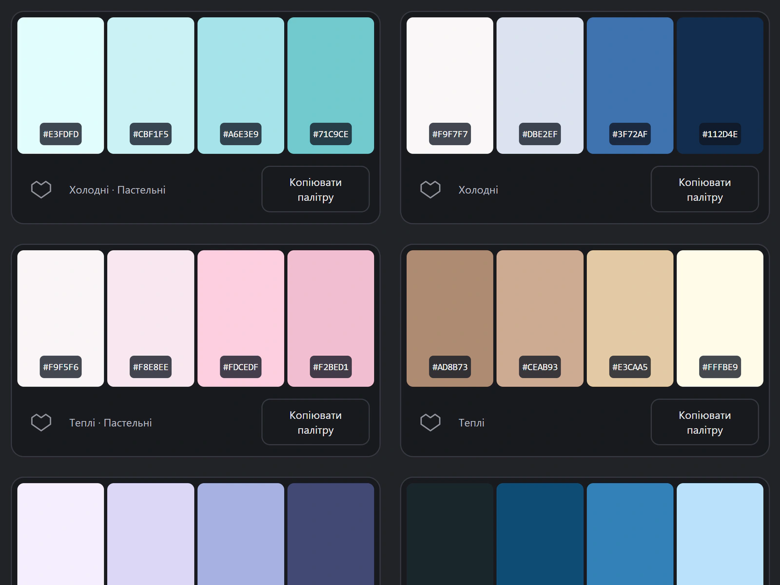Click the "Теплі · Пастельні" tag text
Image resolution: width=780 pixels, height=585 pixels.
coord(111,423)
